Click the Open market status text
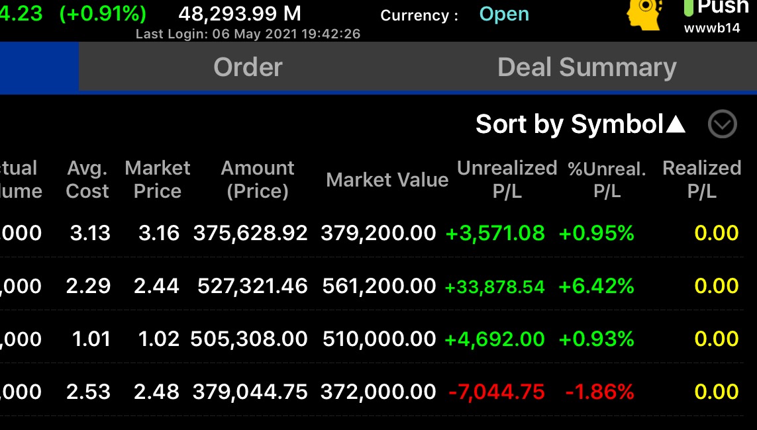 pos(504,14)
